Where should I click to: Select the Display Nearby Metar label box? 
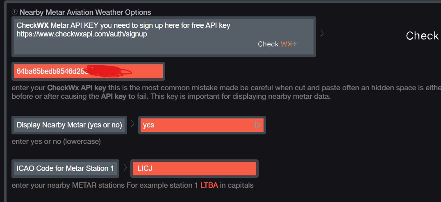69,125
